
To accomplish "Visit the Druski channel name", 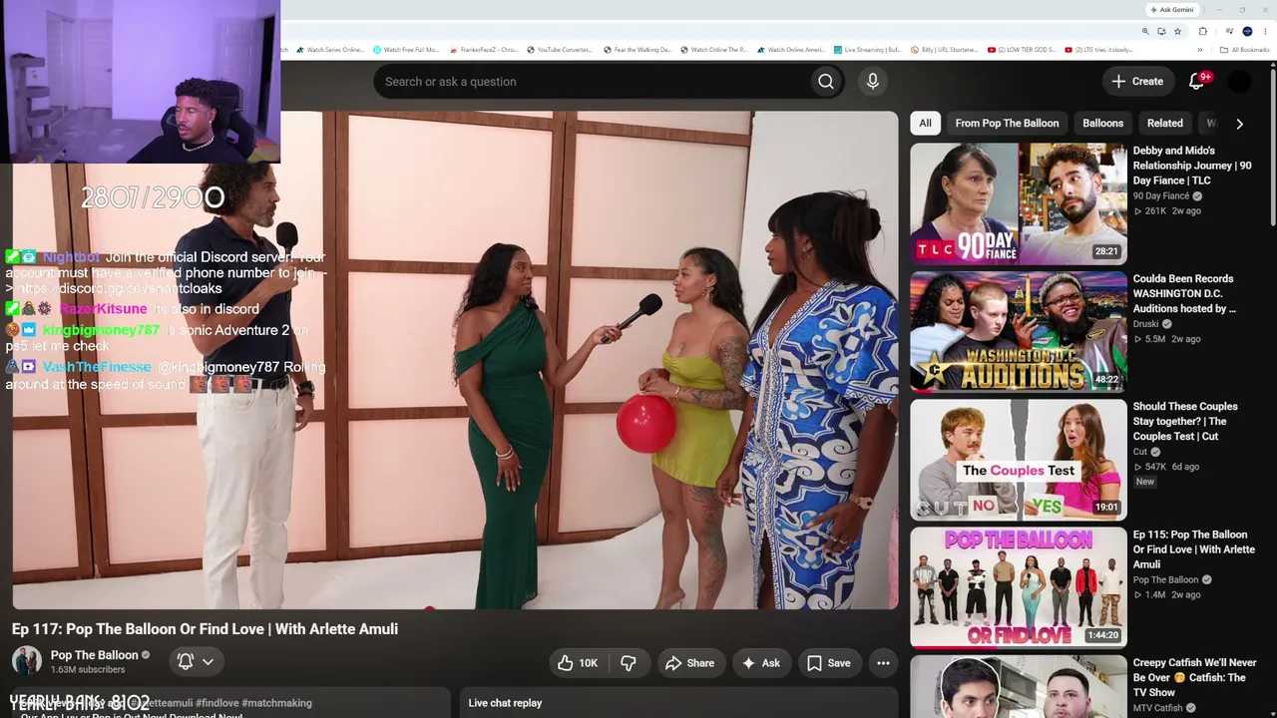I will click(1146, 324).
